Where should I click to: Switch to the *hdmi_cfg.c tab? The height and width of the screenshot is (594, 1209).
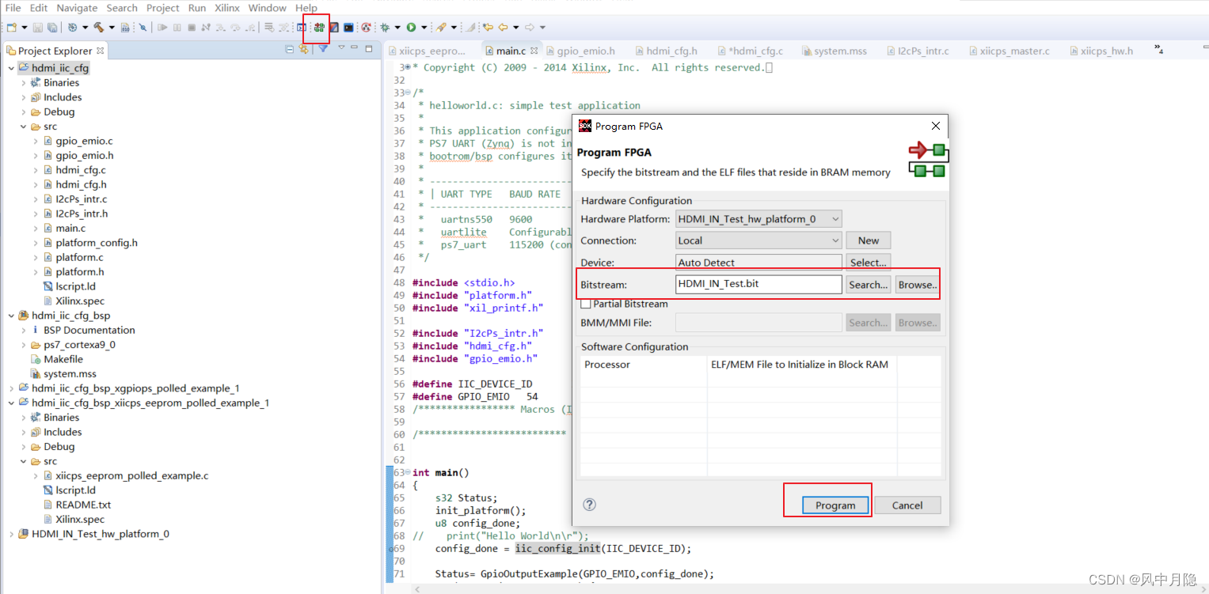(x=750, y=51)
